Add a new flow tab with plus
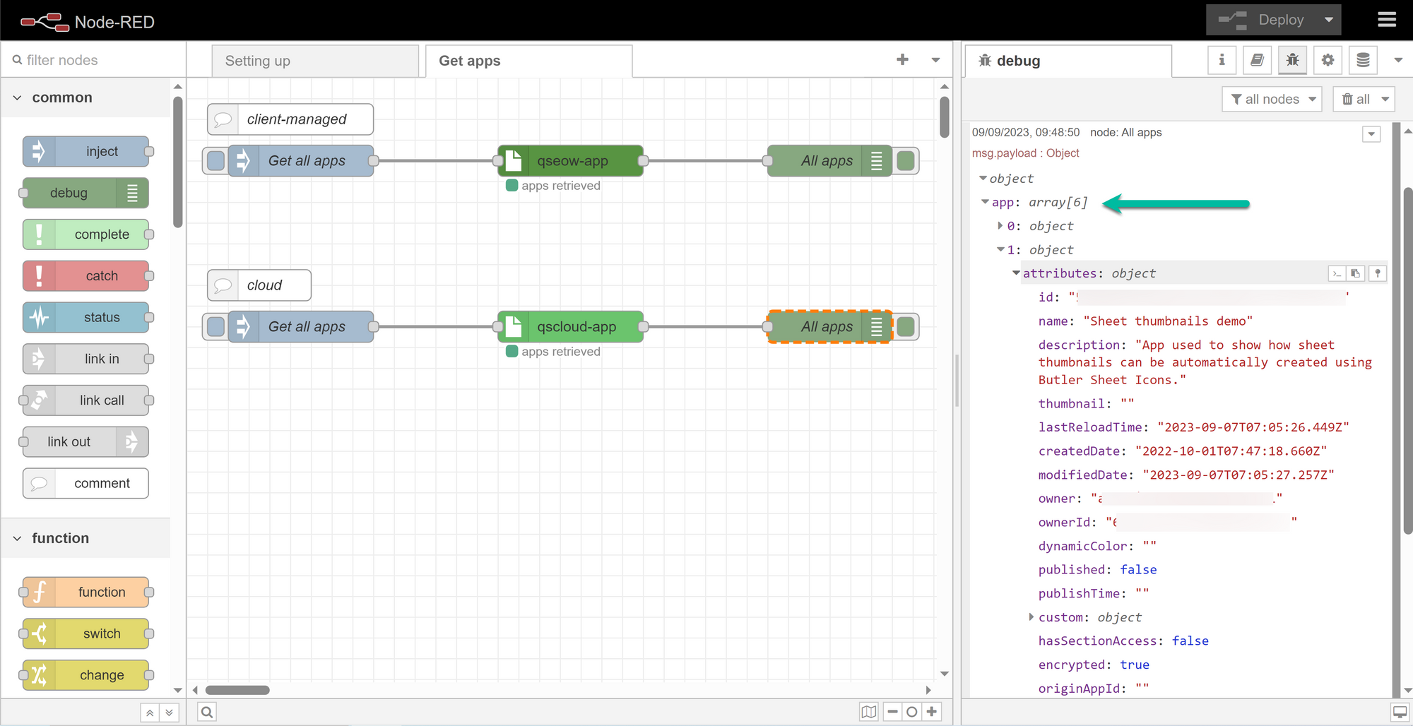The width and height of the screenshot is (1413, 726). point(902,60)
